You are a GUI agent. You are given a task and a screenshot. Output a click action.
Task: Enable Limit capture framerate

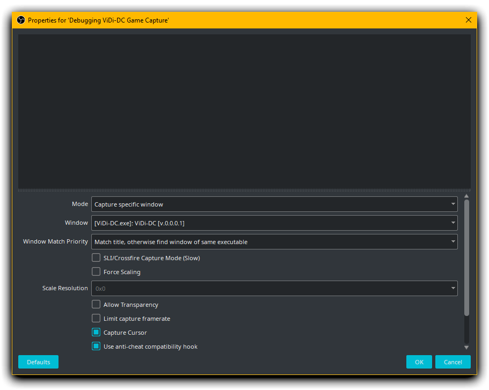click(96, 318)
